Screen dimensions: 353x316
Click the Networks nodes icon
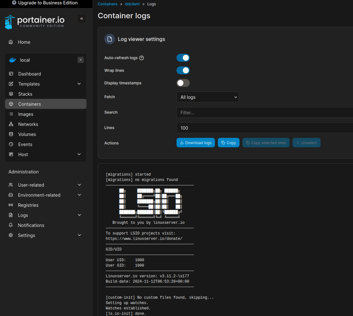[11, 124]
